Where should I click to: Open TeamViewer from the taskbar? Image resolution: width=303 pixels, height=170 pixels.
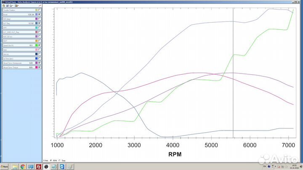[62, 167]
